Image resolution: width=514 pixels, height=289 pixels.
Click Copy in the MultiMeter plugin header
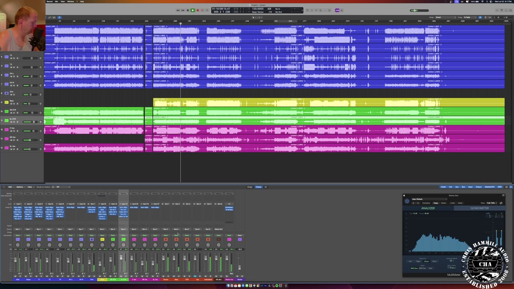[436, 203]
